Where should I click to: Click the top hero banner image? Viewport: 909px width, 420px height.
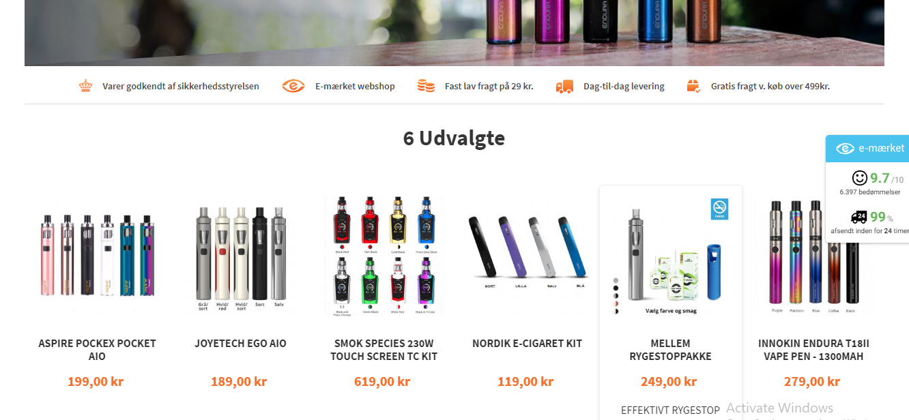pyautogui.click(x=454, y=33)
